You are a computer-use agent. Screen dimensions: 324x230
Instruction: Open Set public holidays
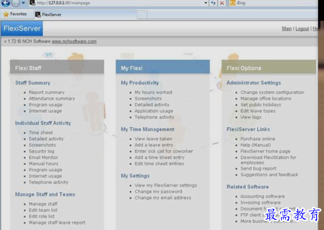(x=261, y=105)
